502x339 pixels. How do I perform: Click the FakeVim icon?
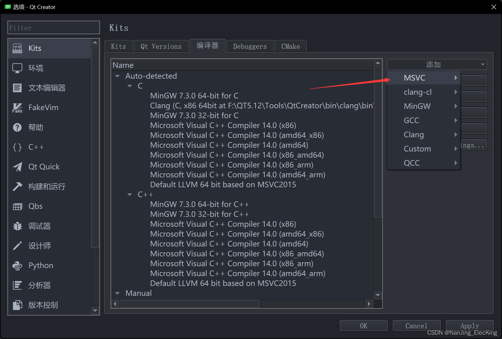coord(17,108)
